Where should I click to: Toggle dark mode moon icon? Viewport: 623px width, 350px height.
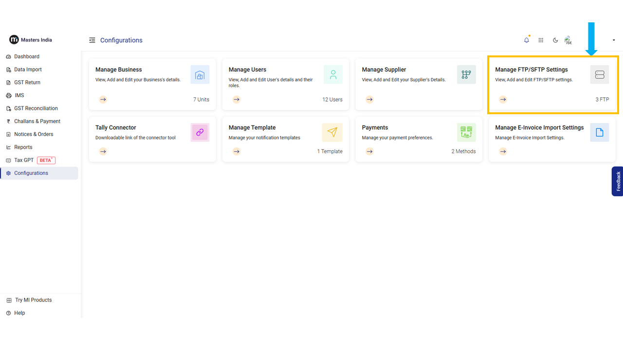[555, 40]
